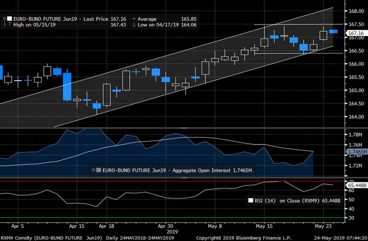Click the 164.50 price axis label
The image size is (368, 241).
(x=356, y=104)
